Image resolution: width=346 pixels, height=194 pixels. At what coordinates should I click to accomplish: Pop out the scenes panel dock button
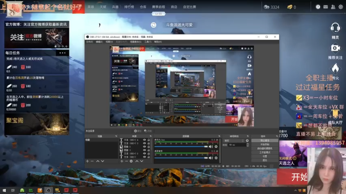[116, 136]
